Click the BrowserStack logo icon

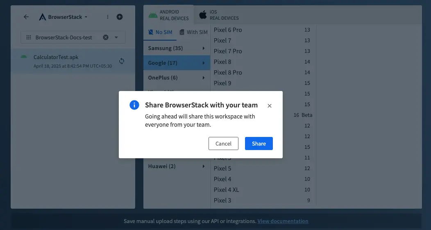coord(43,17)
